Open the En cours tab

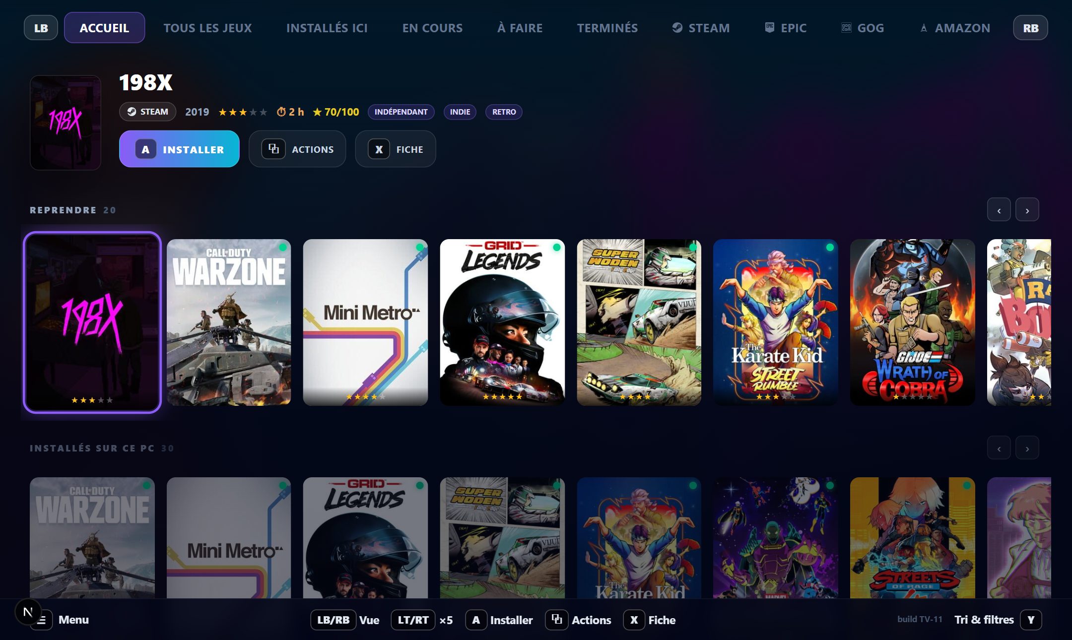click(432, 28)
